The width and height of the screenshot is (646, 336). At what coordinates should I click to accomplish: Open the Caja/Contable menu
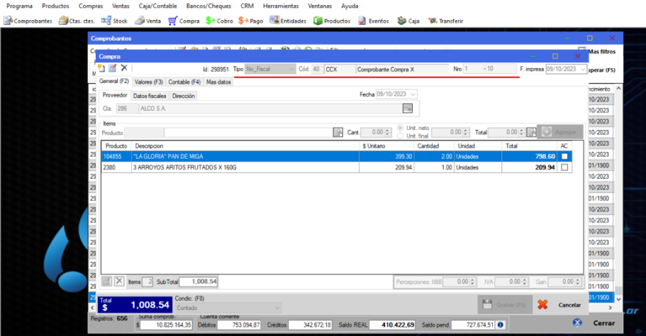158,6
